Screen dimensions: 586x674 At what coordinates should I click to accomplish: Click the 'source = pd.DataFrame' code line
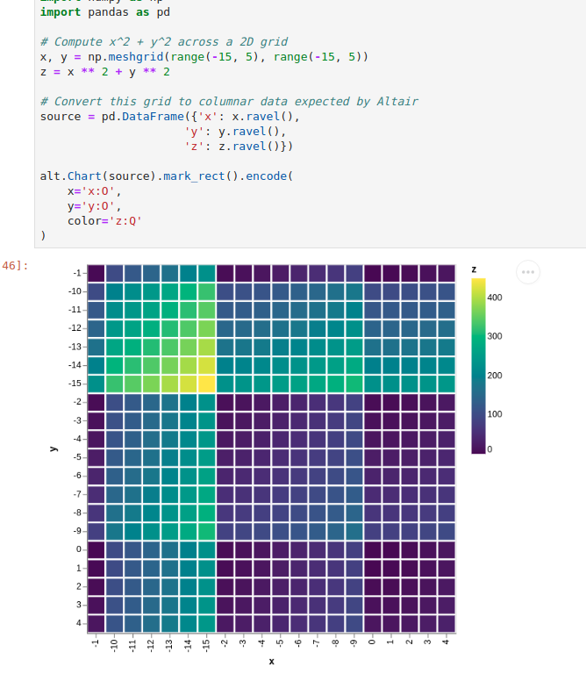pyautogui.click(x=169, y=117)
